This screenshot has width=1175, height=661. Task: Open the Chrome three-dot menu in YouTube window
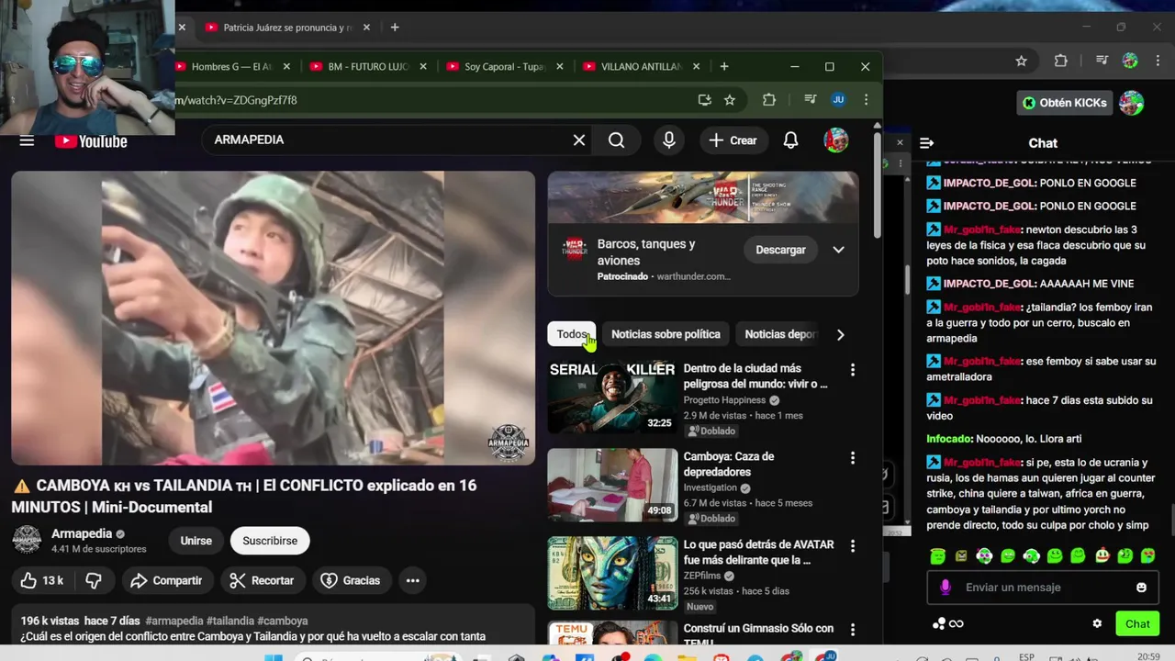[x=866, y=99]
